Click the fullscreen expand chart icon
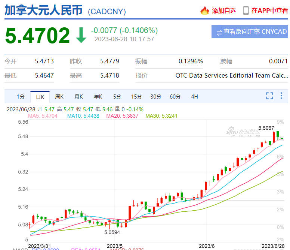The image size is (290, 250). coord(269,96)
